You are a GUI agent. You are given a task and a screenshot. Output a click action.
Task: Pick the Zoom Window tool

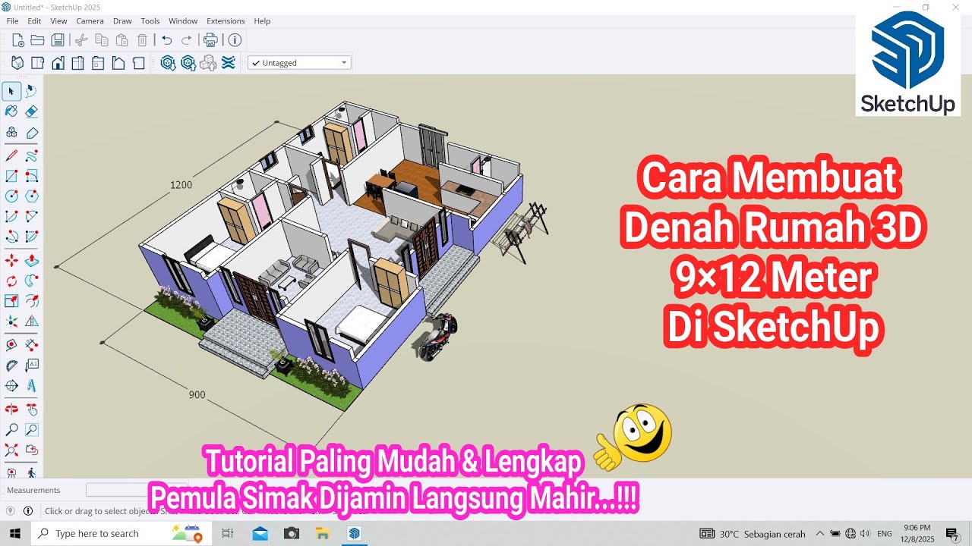pyautogui.click(x=31, y=430)
